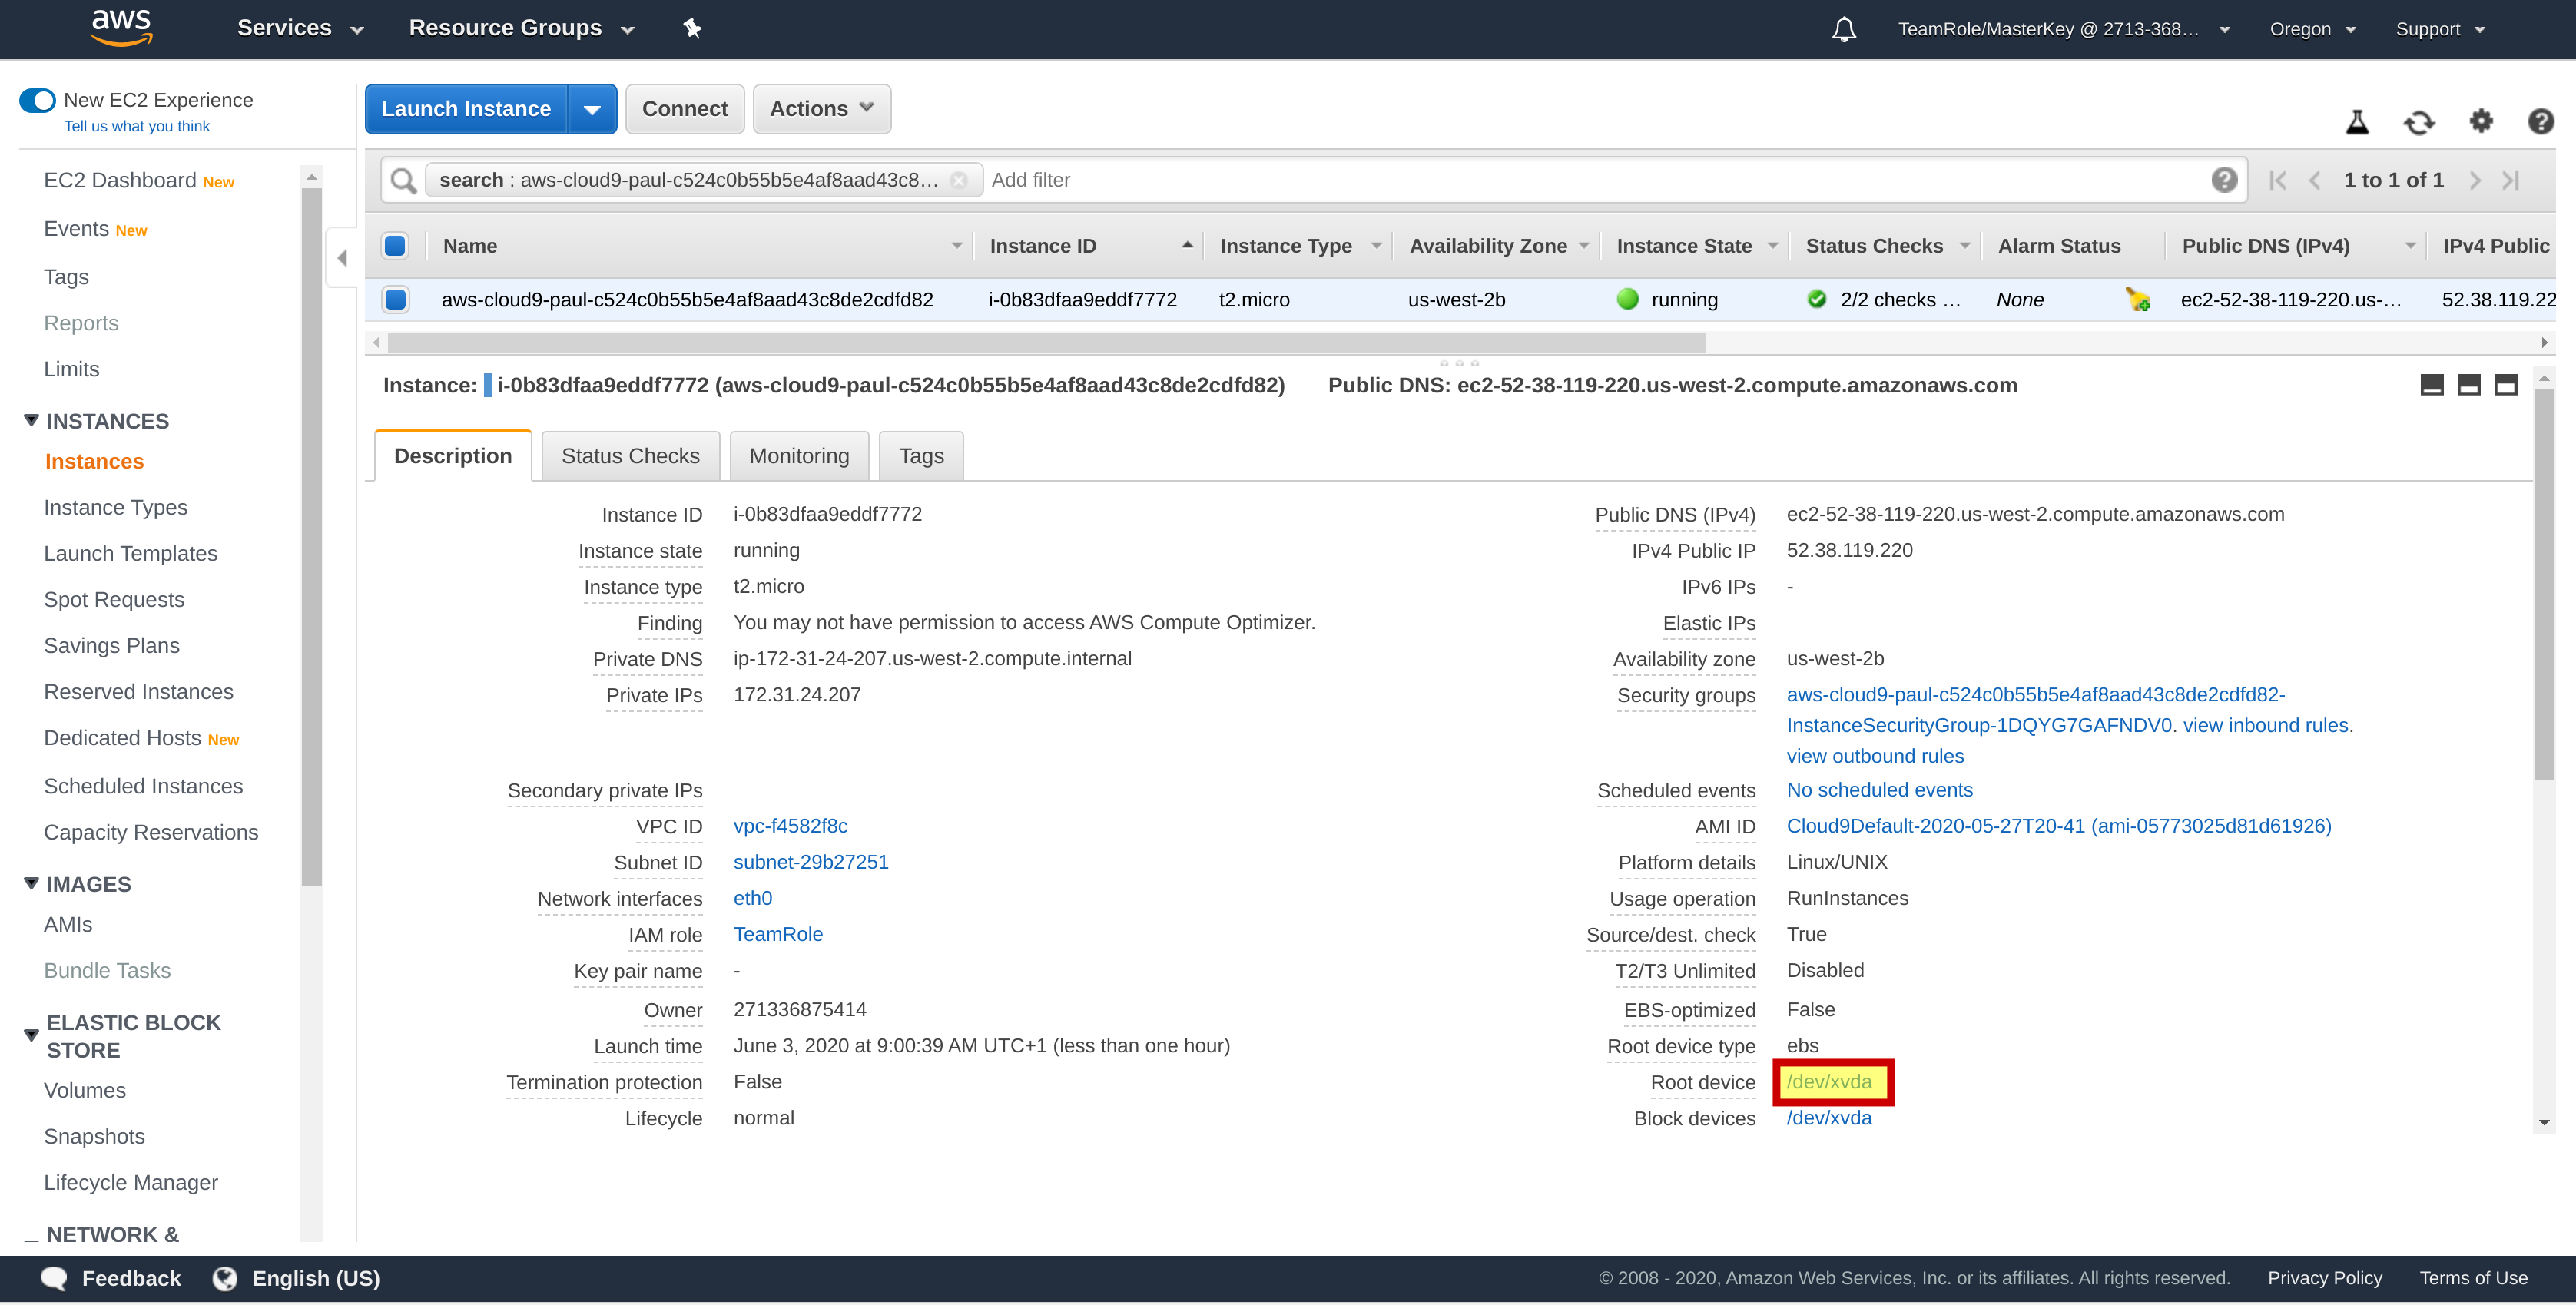This screenshot has height=1305, width=2576.
Task: Open the Name column filter arrow
Action: [x=957, y=246]
